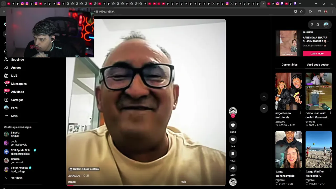The height and width of the screenshot is (189, 336).
Task: Share the video using arrow icon
Action: click(233, 168)
